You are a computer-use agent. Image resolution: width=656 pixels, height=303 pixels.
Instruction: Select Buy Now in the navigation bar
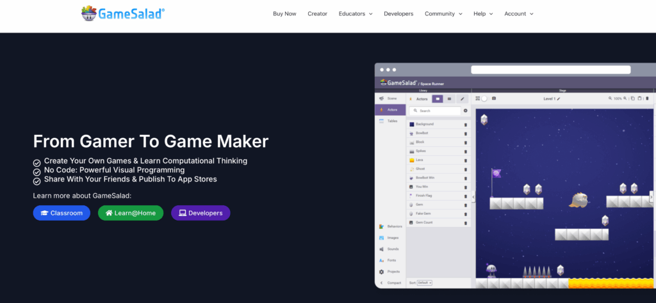coord(284,13)
